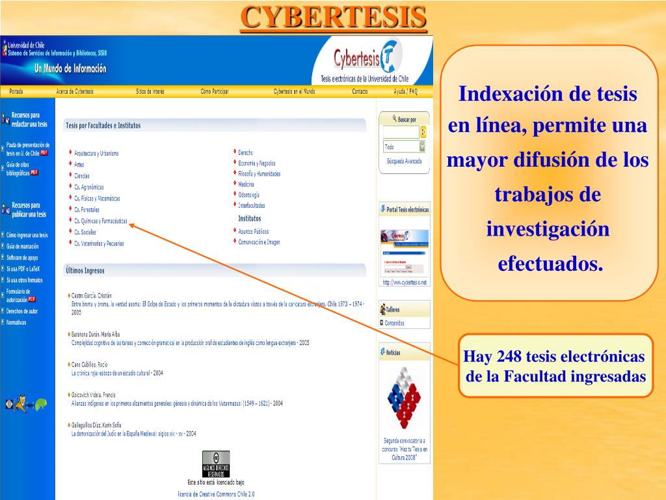Viewport: 666px width, 500px height.
Task: Open the Si usa otros formatos link
Action: tap(24, 280)
